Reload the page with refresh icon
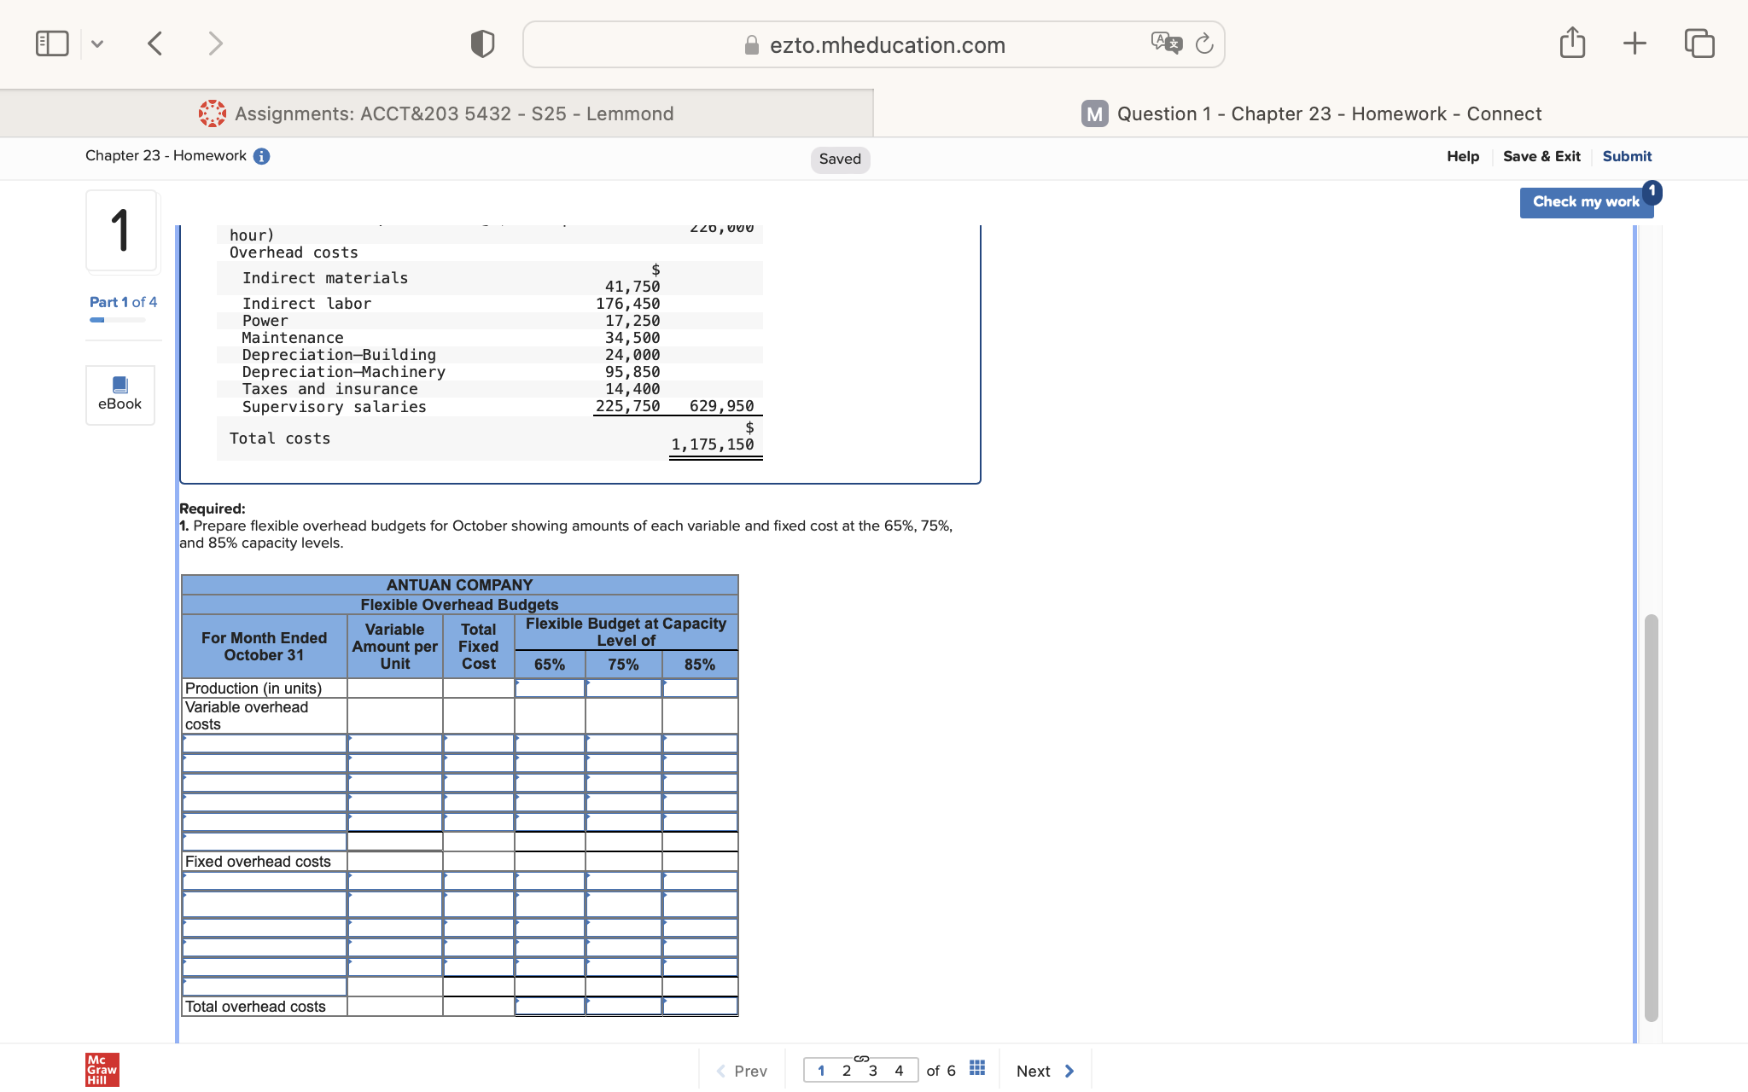This screenshot has height=1092, width=1748. tap(1204, 44)
